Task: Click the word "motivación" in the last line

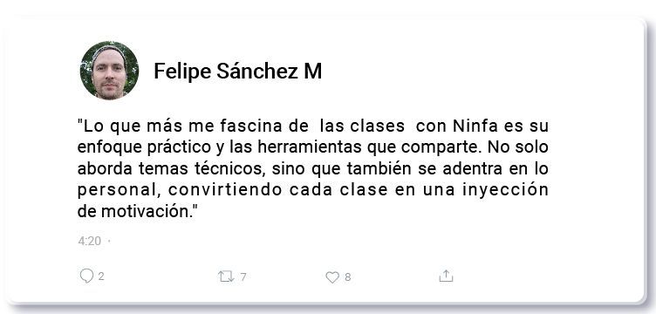Action: coord(146,211)
